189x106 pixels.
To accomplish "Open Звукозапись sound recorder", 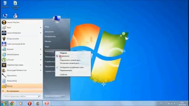I will [x=22, y=76].
